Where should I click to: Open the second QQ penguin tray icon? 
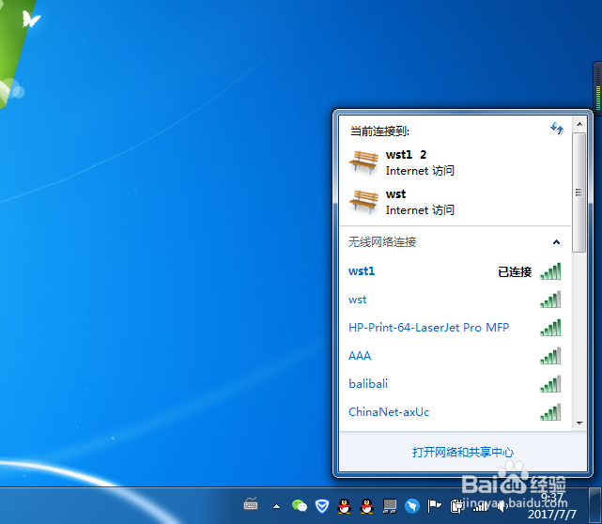366,506
